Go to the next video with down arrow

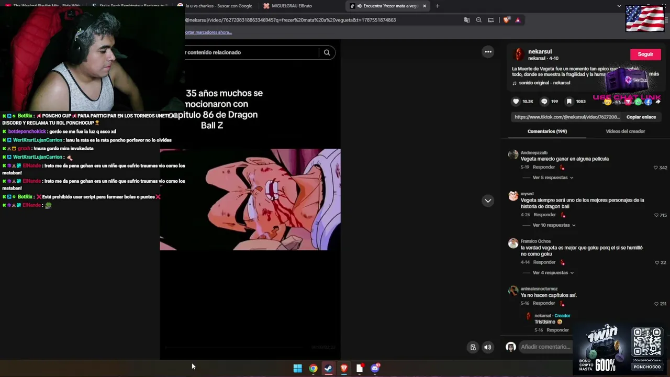(x=488, y=201)
